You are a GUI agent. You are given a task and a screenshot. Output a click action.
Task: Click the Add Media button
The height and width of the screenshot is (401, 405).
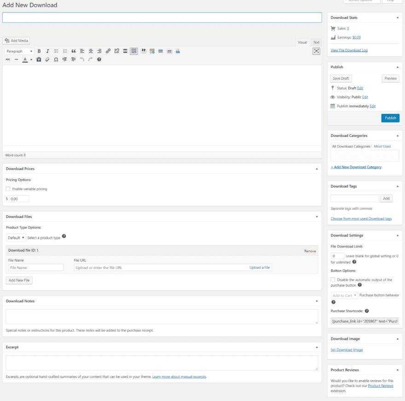[x=17, y=41]
